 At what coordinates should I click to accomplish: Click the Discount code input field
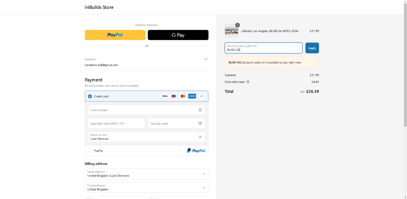click(263, 48)
